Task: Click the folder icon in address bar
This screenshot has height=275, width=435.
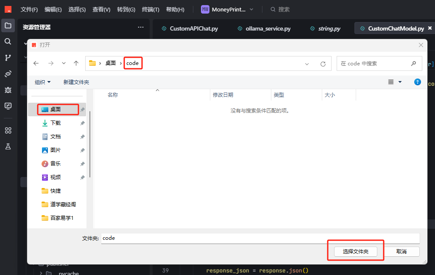Action: (x=92, y=63)
